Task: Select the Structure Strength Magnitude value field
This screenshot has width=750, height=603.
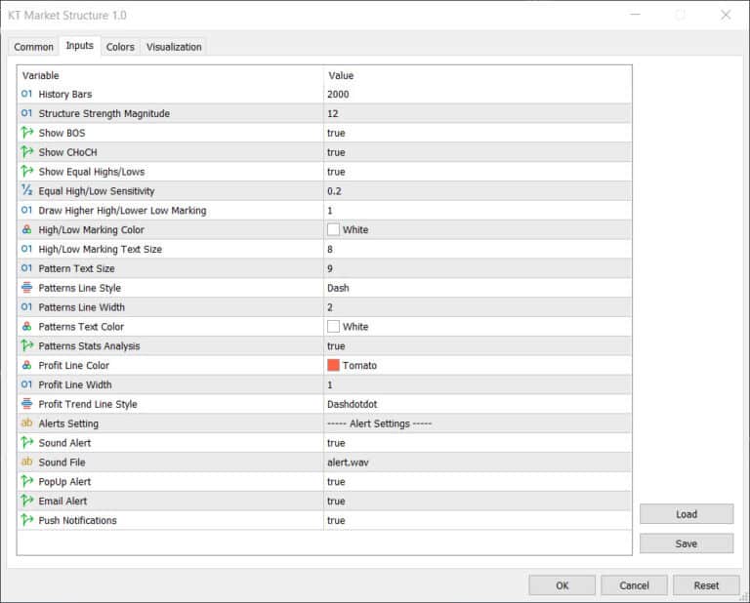Action: pos(478,113)
